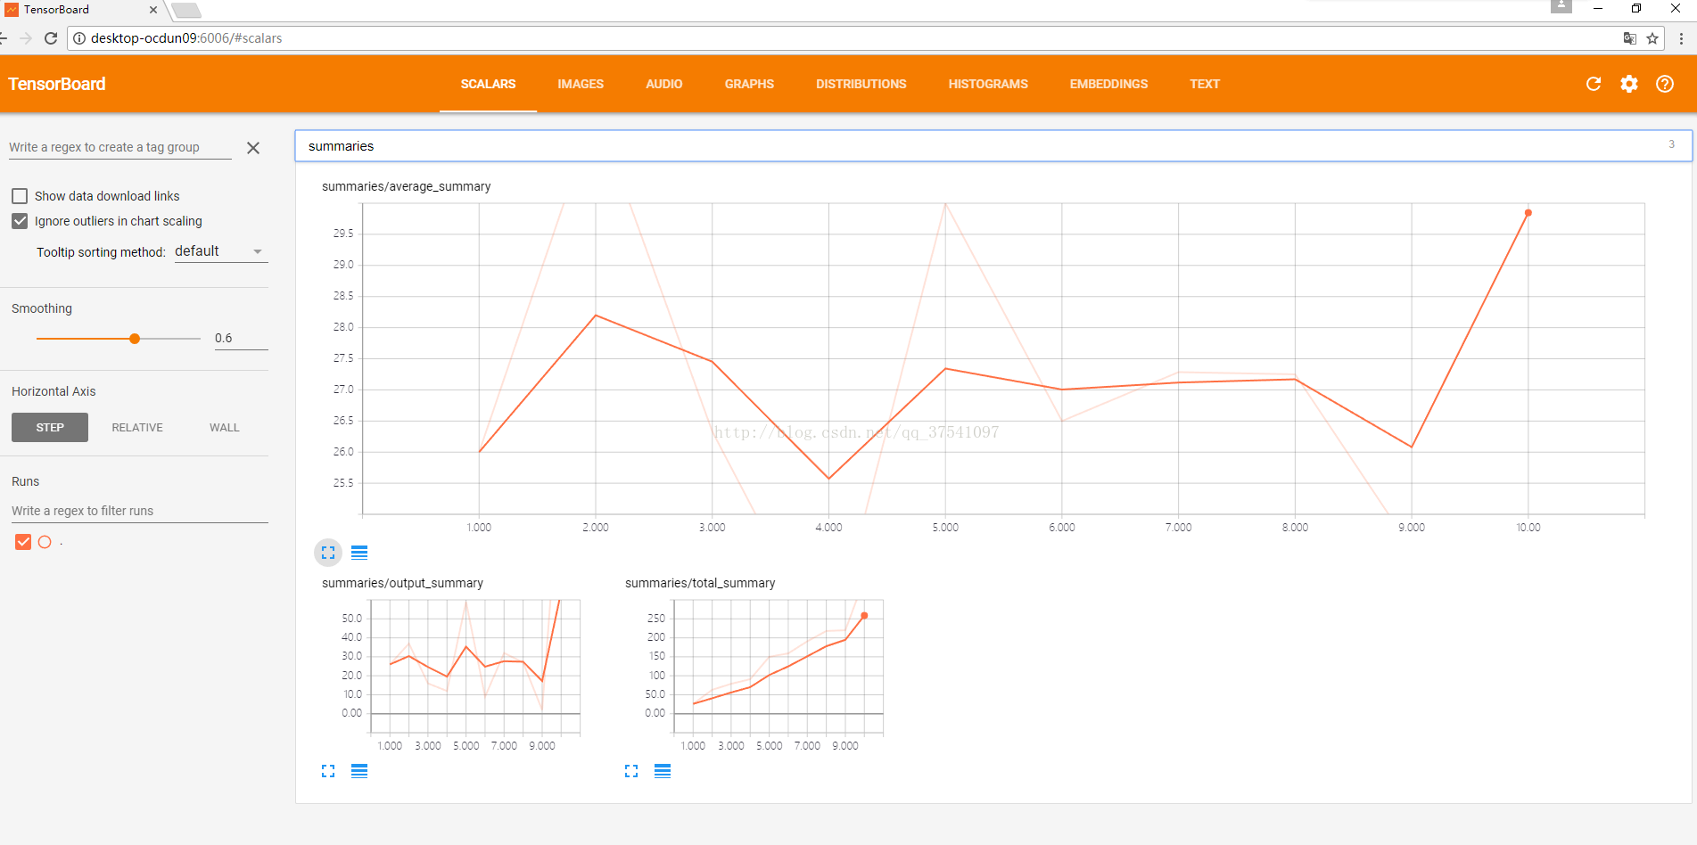
Task: Toggle y-axis log scale for average_summary chart
Action: tap(359, 553)
